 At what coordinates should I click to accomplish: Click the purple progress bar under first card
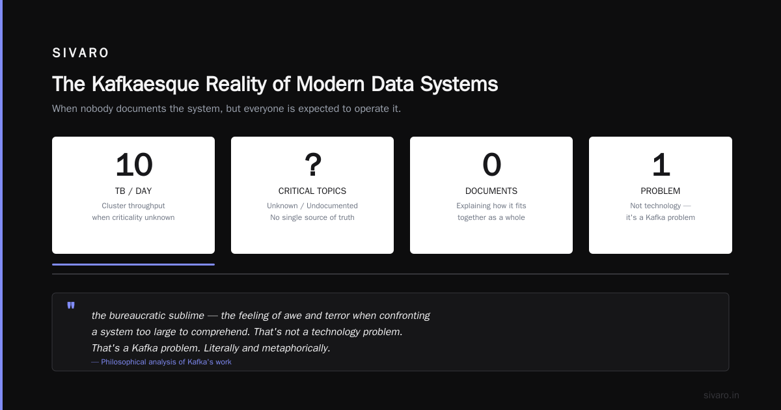pyautogui.click(x=133, y=264)
